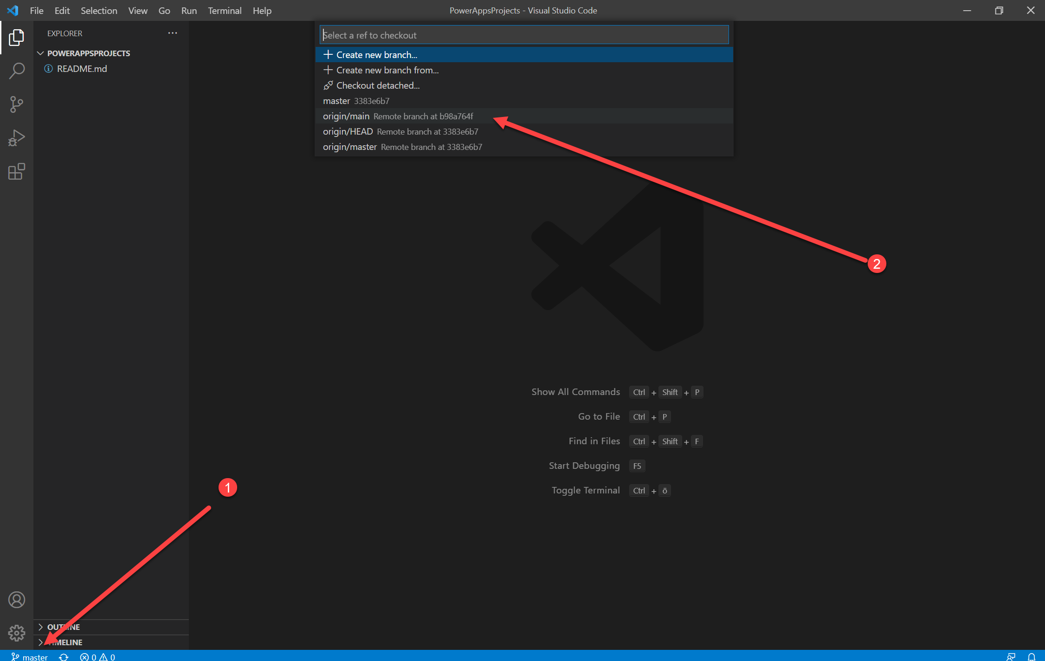The image size is (1045, 661).
Task: Open the Source Control view
Action: click(17, 104)
